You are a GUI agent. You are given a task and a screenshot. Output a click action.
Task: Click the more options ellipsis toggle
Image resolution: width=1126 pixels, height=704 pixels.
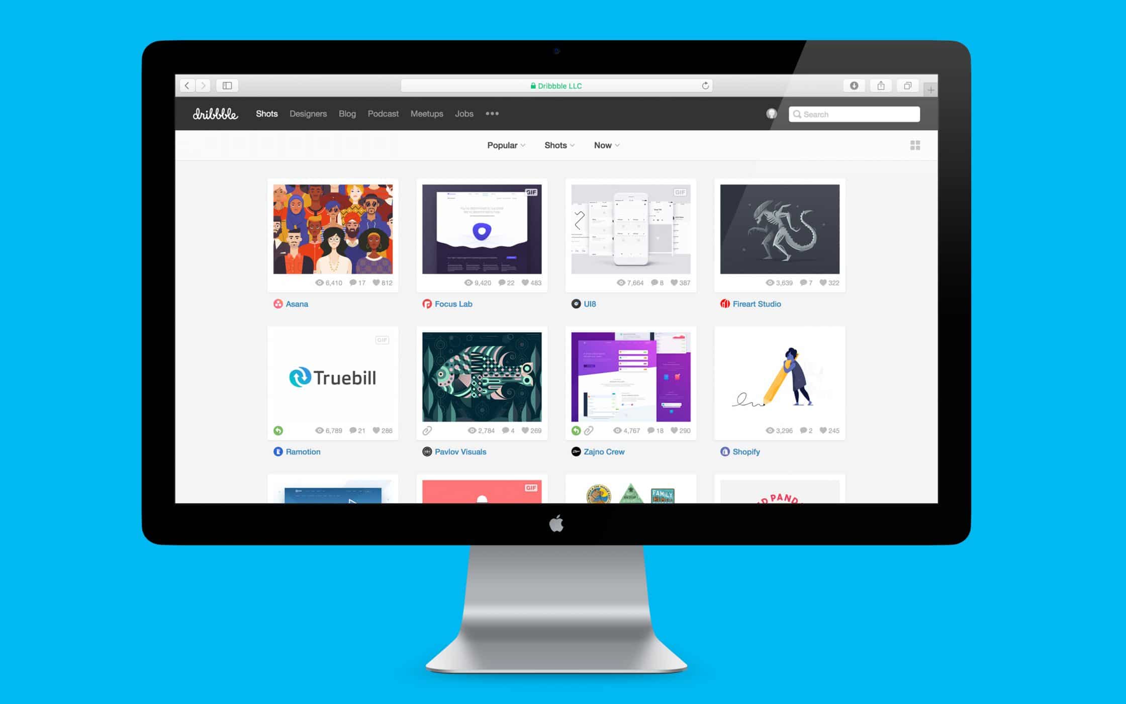(x=491, y=114)
